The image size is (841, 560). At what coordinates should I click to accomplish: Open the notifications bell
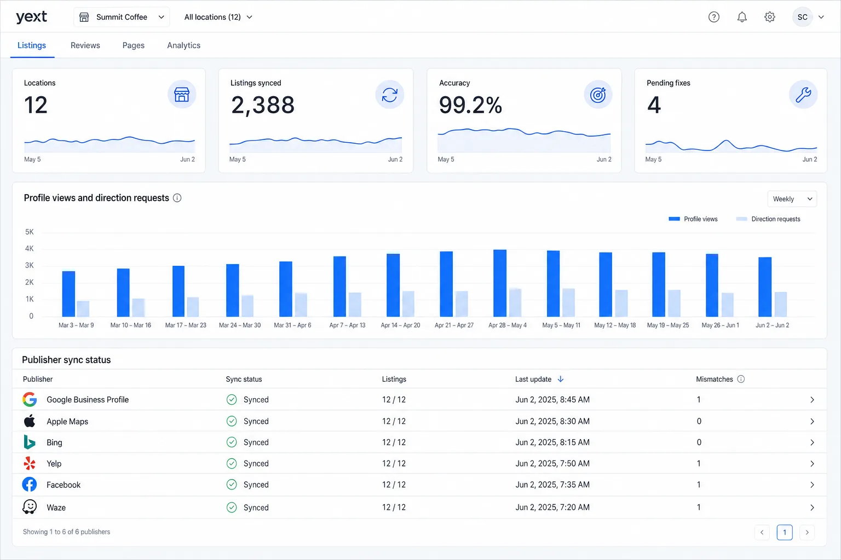click(x=742, y=17)
